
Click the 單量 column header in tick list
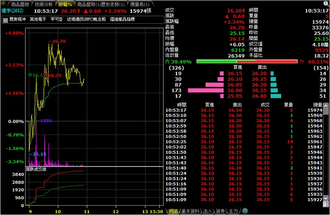[289, 105]
